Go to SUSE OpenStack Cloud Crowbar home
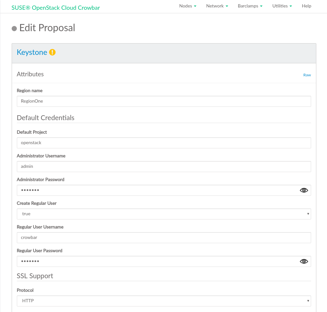 pos(56,7)
